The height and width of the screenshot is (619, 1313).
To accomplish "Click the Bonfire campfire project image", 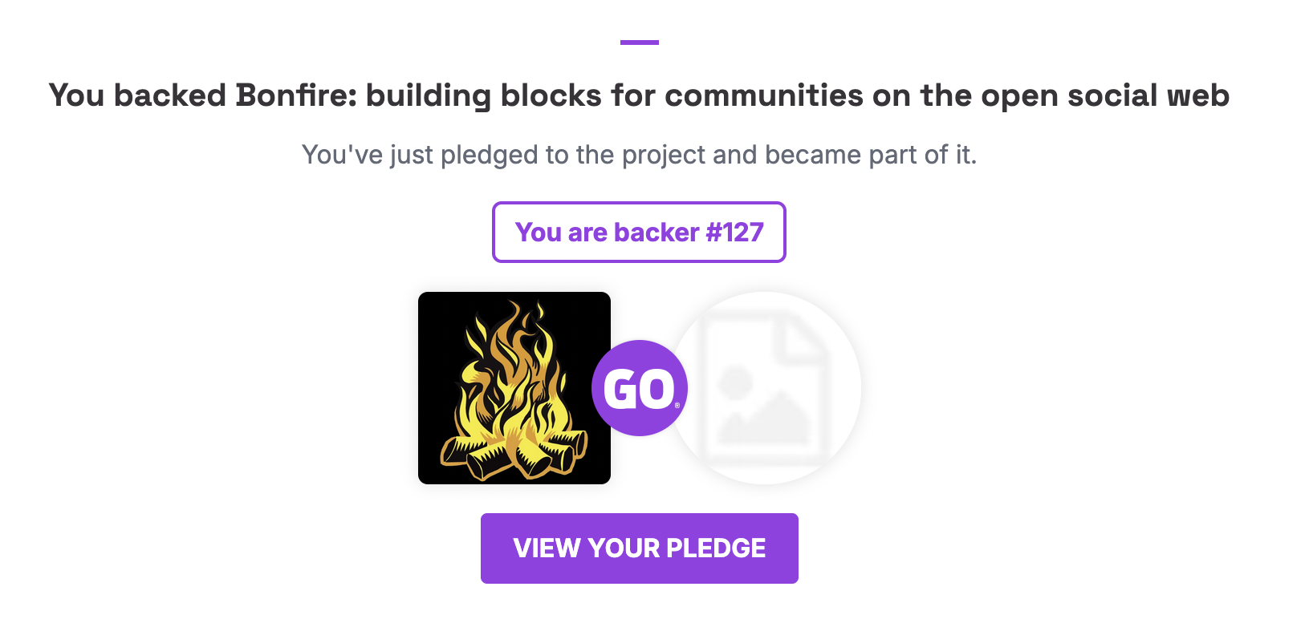I will point(514,387).
